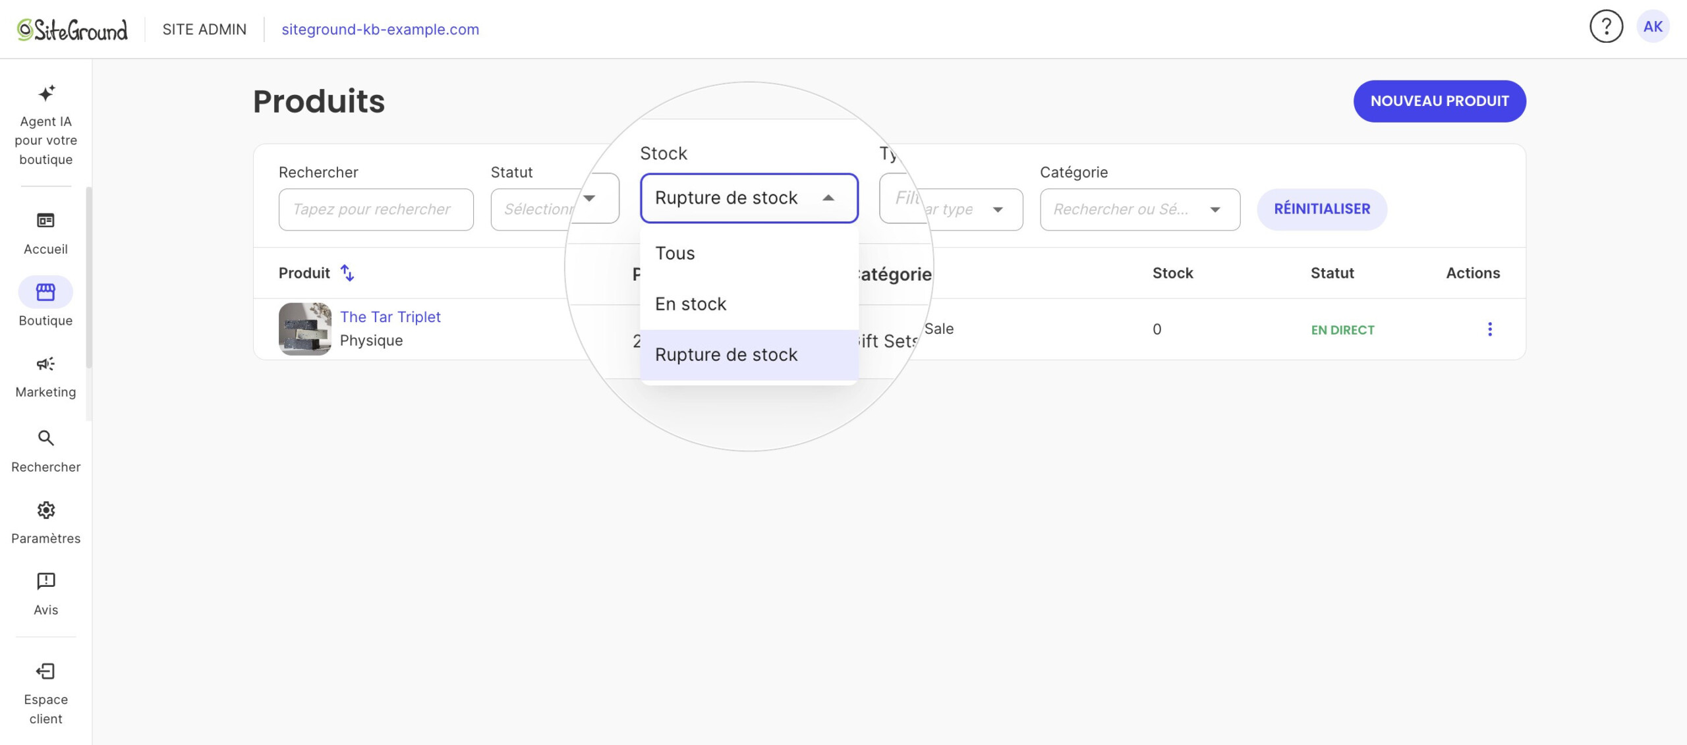Open the siteground-kb-example.com site link

tap(380, 30)
